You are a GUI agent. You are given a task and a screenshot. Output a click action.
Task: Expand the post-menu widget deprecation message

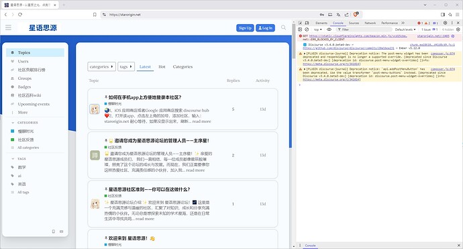pos(305,54)
